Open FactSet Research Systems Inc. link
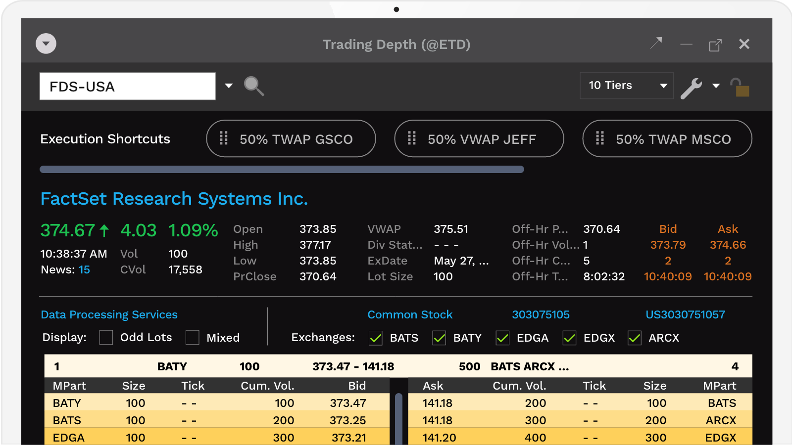 click(x=174, y=199)
